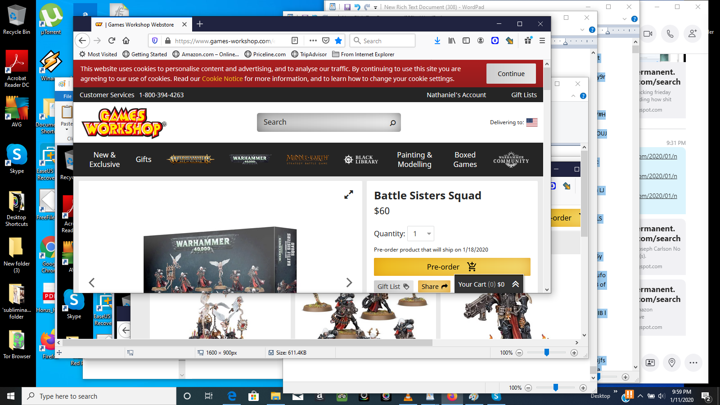
Task: Open page actions three-dot menu
Action: [313, 40]
